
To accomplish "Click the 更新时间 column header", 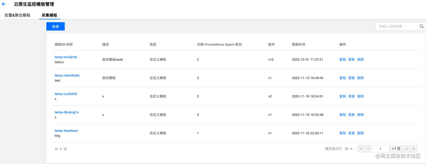I will 299,45.
